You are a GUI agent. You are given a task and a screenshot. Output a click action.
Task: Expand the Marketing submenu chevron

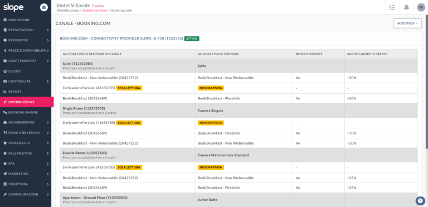[x=48, y=174]
